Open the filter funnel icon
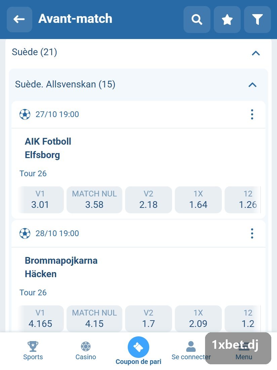The width and height of the screenshot is (277, 370). (x=257, y=20)
